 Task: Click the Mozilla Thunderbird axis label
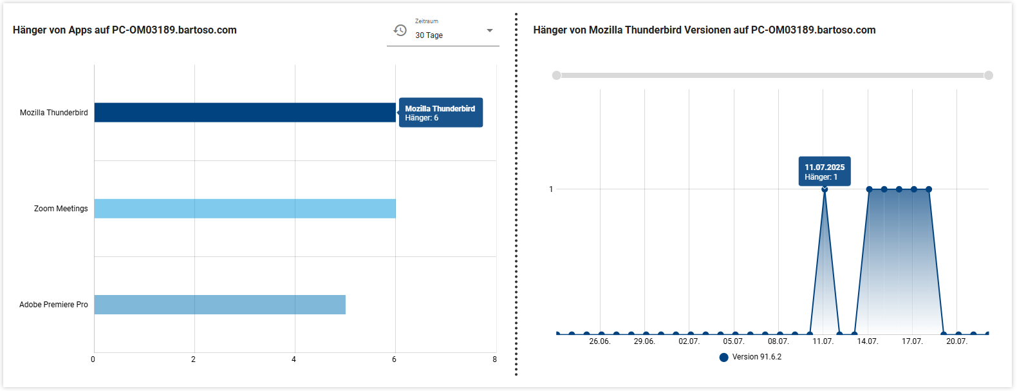[53, 113]
